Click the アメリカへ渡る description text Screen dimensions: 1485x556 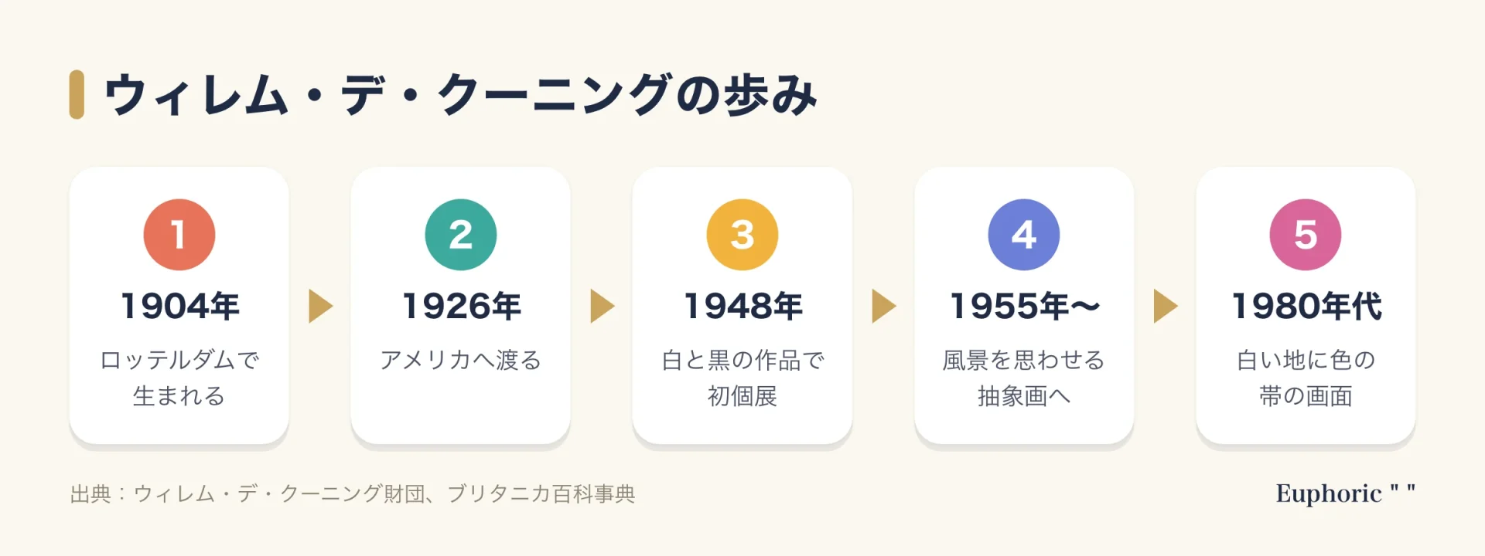tap(461, 360)
